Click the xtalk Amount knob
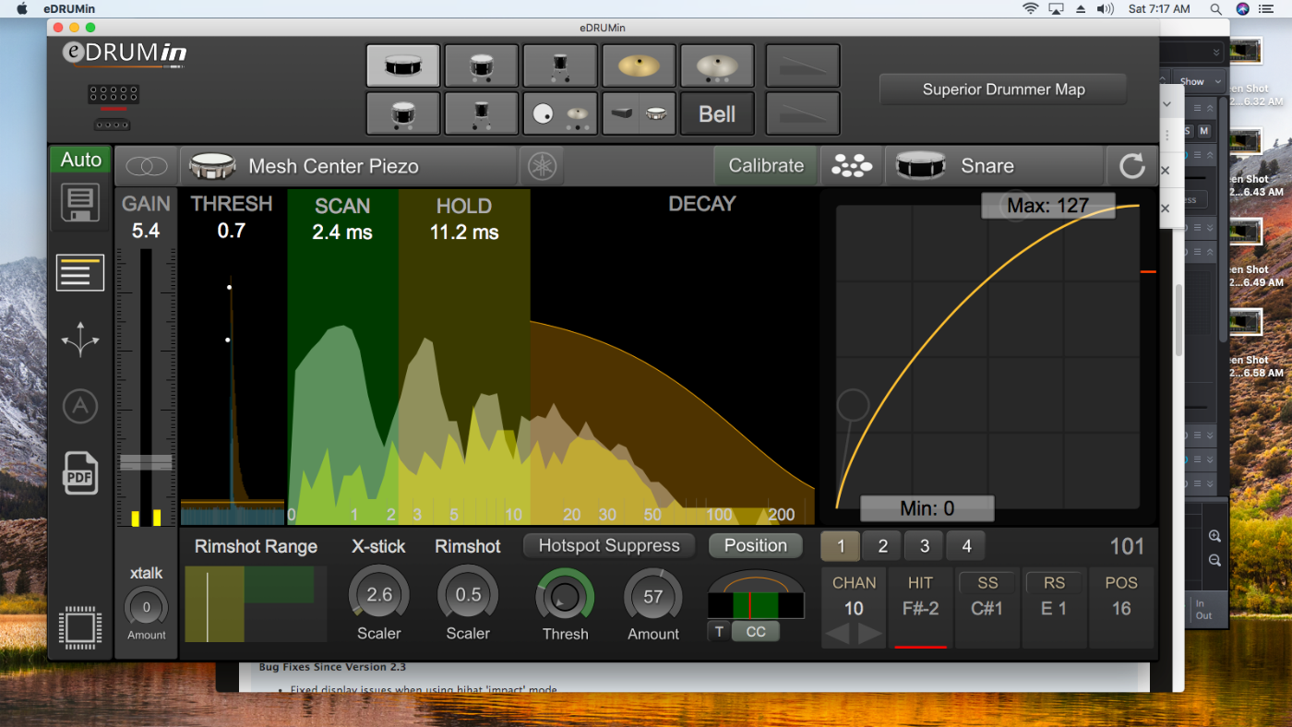 pos(146,607)
